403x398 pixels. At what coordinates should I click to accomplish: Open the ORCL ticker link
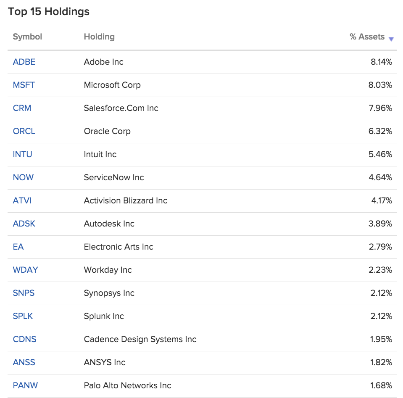click(24, 132)
